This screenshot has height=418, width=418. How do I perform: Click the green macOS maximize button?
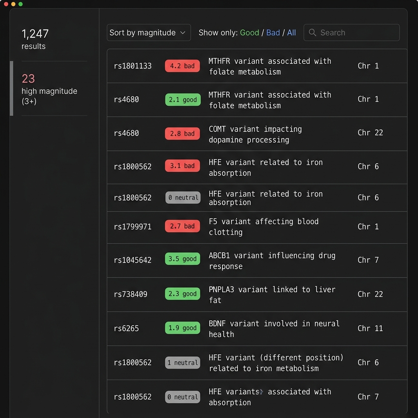tap(20, 4)
